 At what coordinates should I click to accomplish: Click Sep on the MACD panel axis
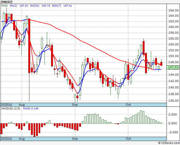tap(75, 139)
